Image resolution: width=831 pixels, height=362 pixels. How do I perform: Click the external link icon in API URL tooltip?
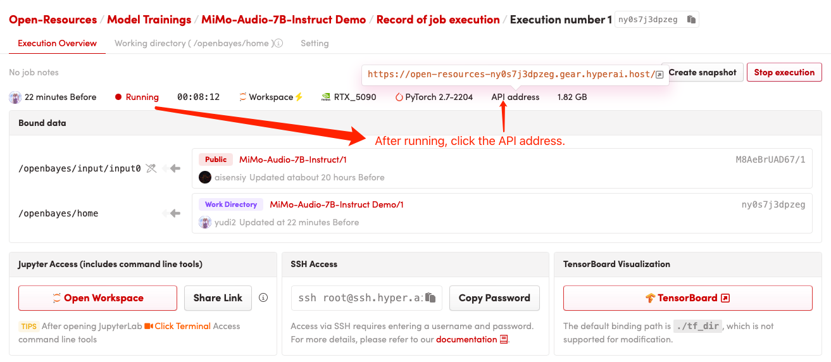coord(659,75)
